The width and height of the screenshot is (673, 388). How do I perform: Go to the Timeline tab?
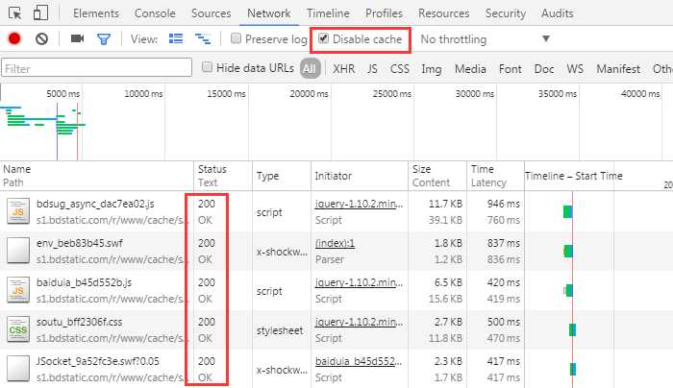328,13
